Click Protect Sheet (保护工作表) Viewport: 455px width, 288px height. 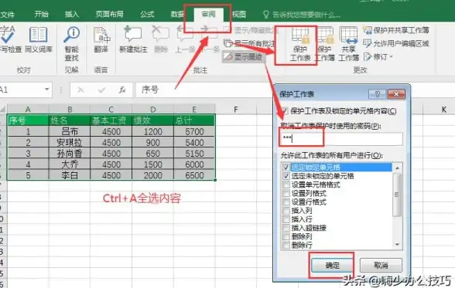(x=300, y=44)
